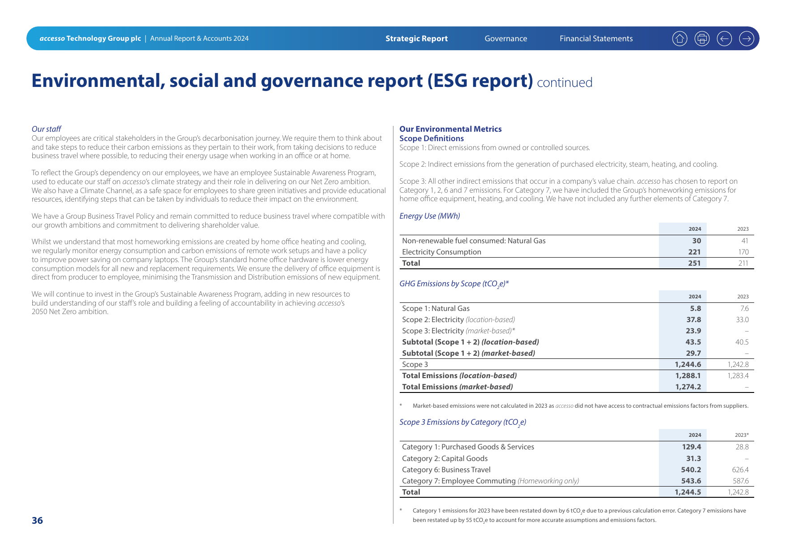Screen dimensions: 786x556
Task: Click Category 6 Business Travel value 540.2
Action: (x=691, y=470)
